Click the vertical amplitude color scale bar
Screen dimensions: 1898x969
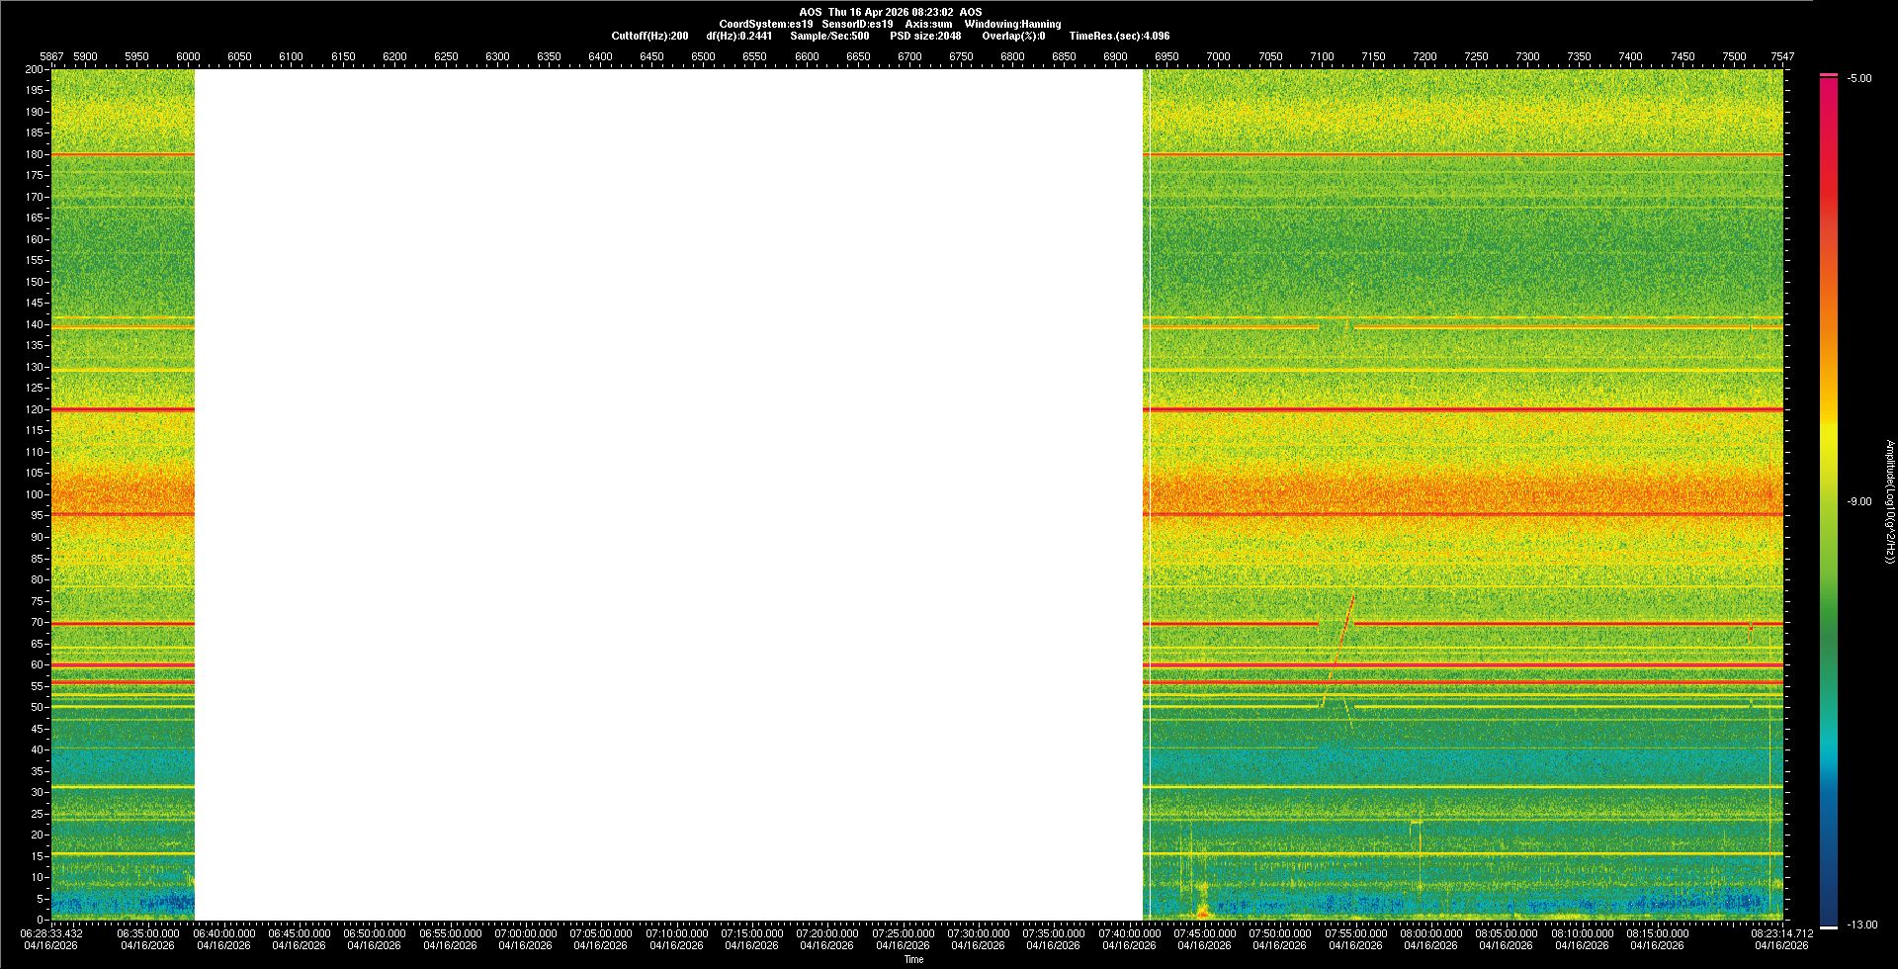[1829, 501]
